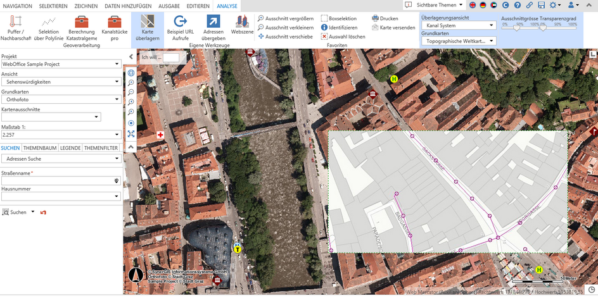The width and height of the screenshot is (598, 305).
Task: Click Drucken to print the map
Action: 385,18
